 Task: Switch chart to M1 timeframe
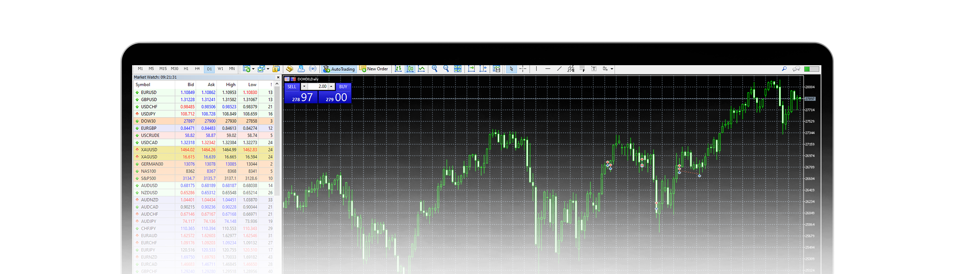coord(140,69)
